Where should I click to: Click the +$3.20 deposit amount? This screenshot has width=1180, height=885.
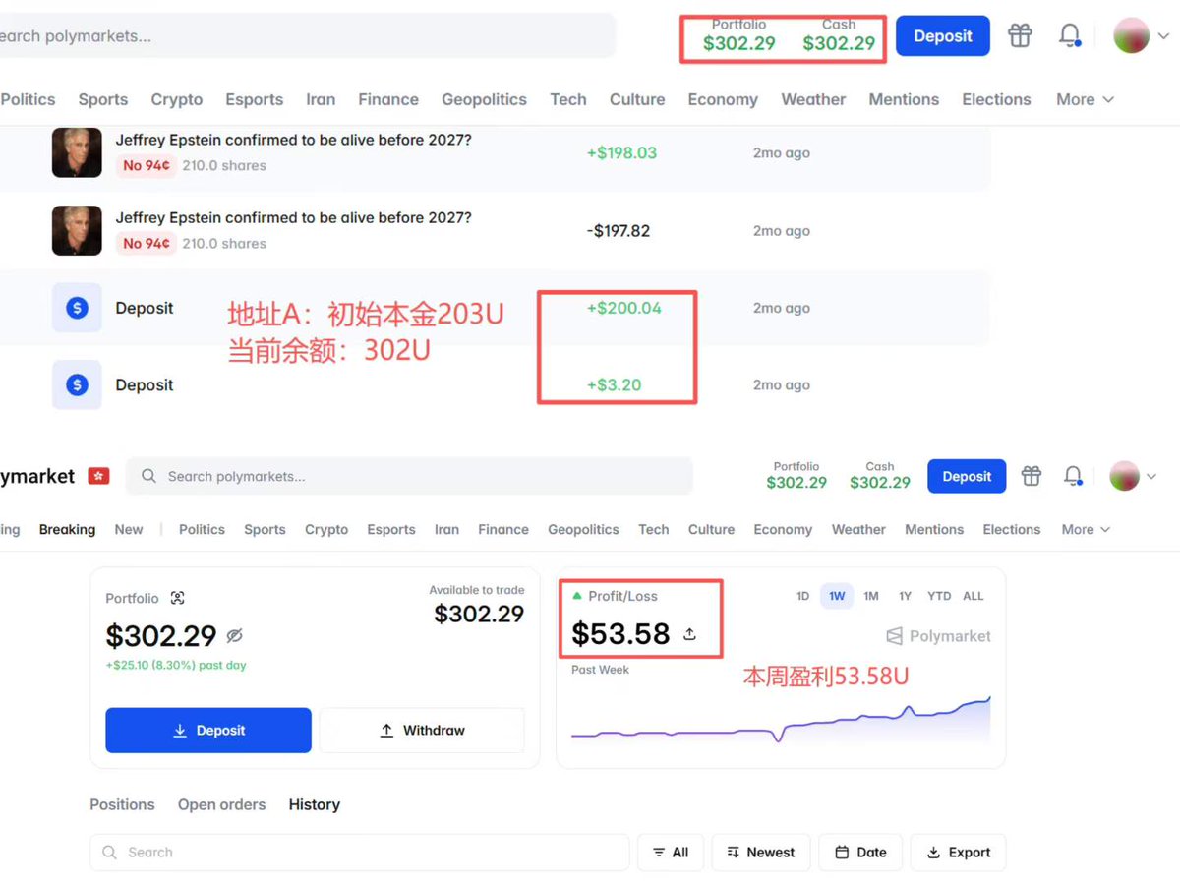(x=615, y=384)
